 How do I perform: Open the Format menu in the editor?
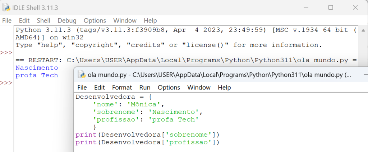point(122,87)
